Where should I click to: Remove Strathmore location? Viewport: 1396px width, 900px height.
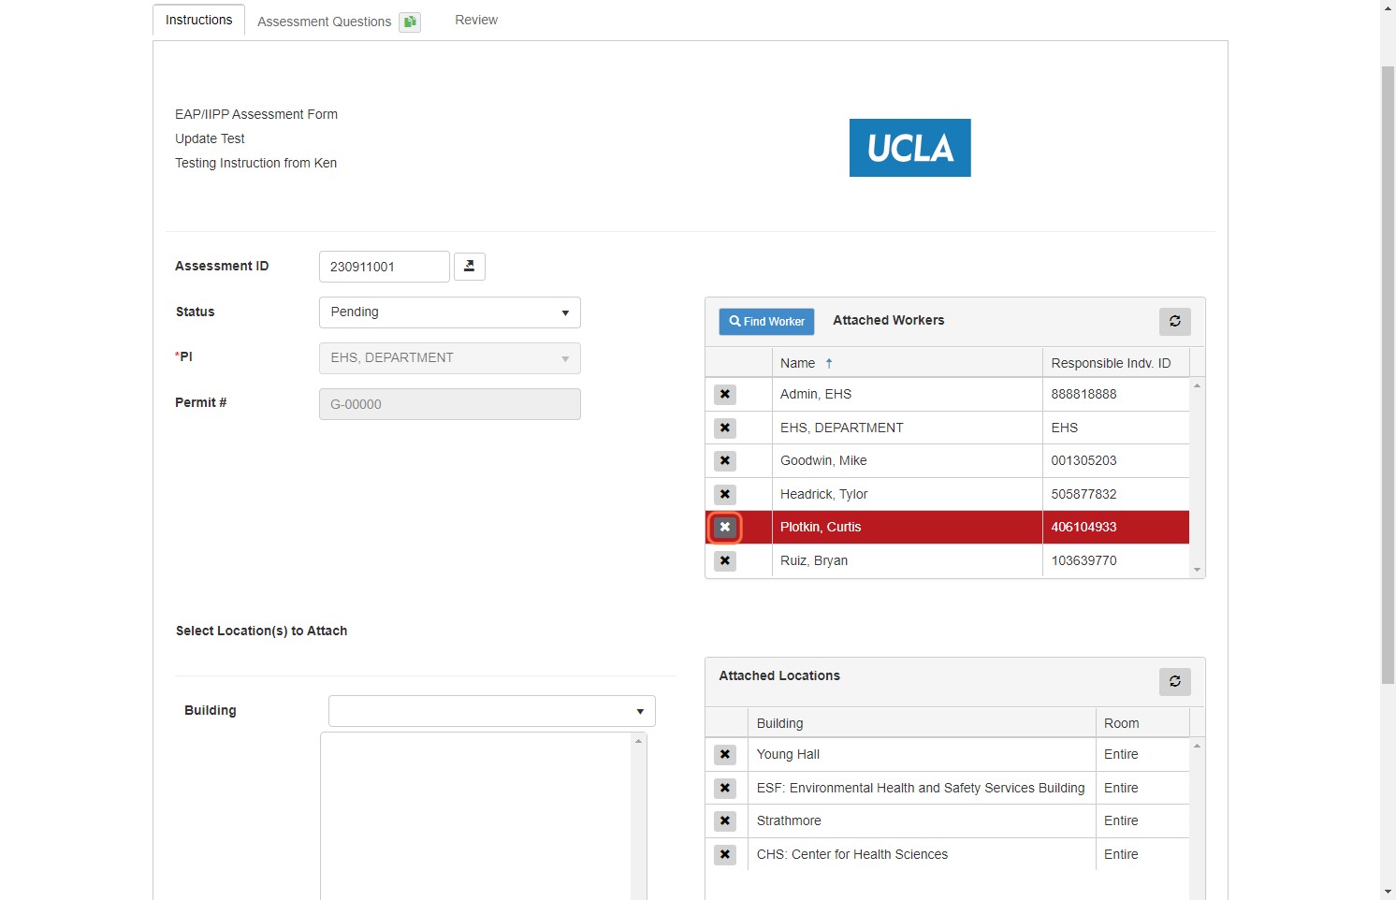[x=725, y=821]
